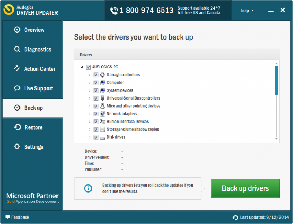Expand the Network adapters node

(x=89, y=114)
